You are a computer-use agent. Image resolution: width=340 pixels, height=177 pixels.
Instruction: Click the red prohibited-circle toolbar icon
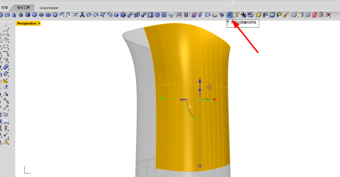click(315, 15)
